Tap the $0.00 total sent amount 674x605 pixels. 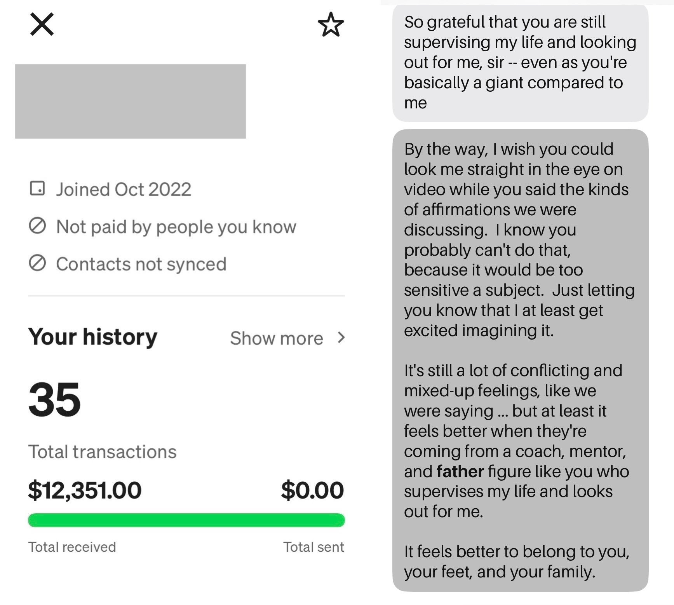pyautogui.click(x=312, y=490)
